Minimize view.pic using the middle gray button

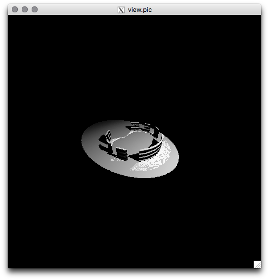pyautogui.click(x=25, y=9)
